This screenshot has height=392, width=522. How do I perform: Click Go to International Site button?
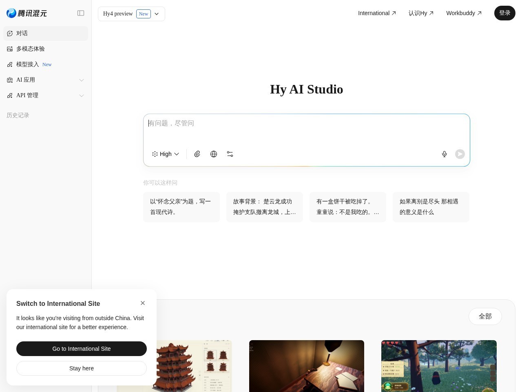click(82, 349)
